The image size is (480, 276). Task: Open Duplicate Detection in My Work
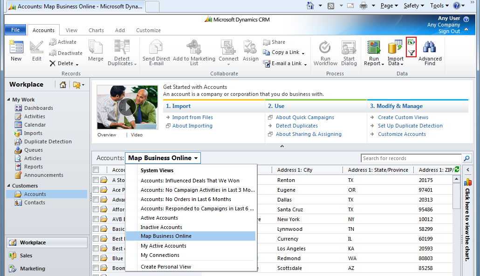pos(48,141)
